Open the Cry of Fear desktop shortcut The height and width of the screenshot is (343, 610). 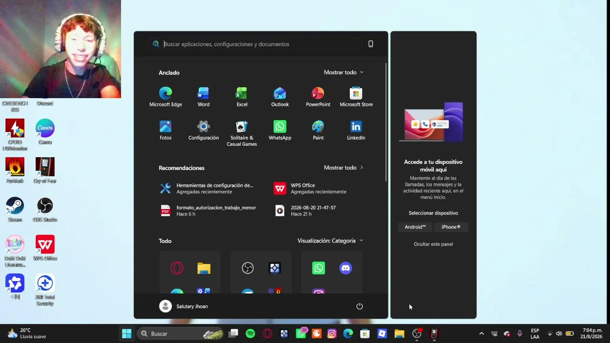(x=45, y=171)
